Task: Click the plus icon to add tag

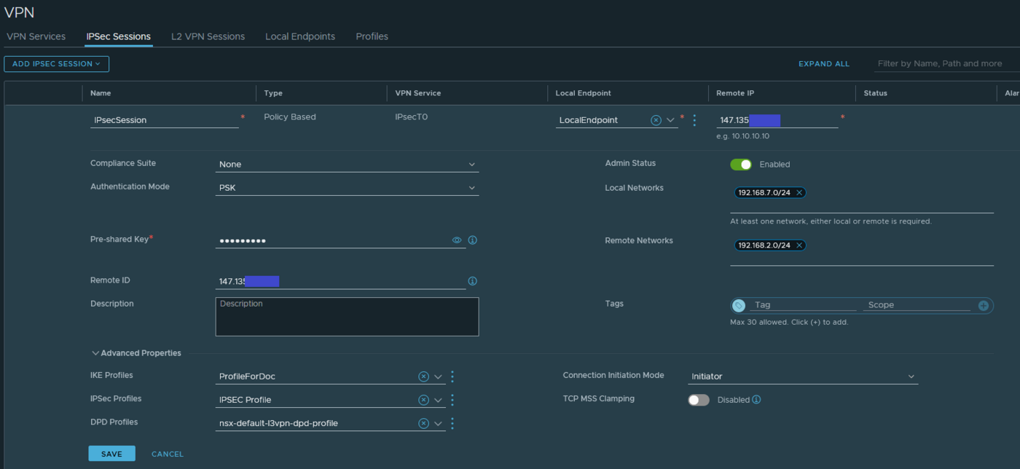Action: (983, 306)
